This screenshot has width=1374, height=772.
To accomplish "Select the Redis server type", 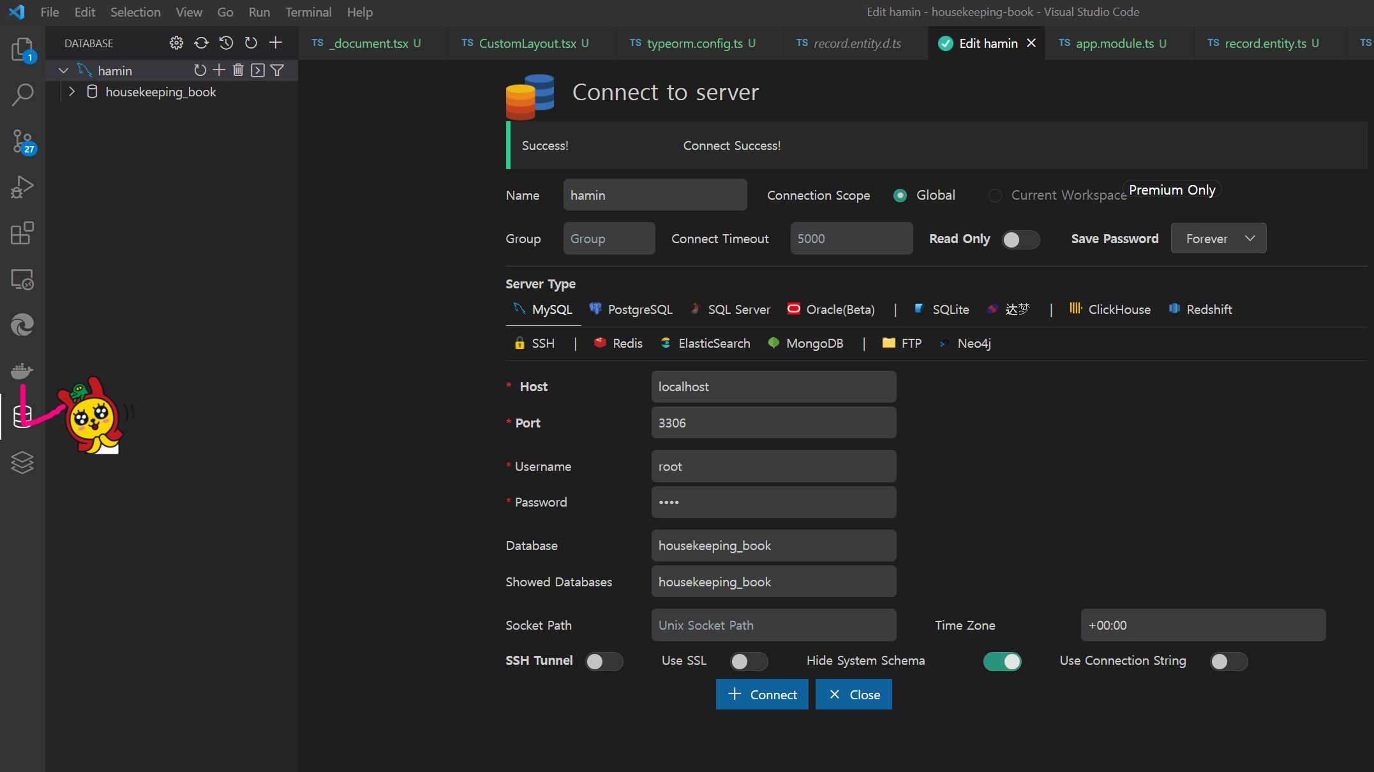I will [x=618, y=343].
